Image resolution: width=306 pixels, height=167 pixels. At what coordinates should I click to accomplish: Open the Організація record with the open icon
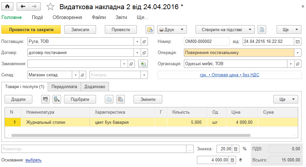[x=298, y=64]
